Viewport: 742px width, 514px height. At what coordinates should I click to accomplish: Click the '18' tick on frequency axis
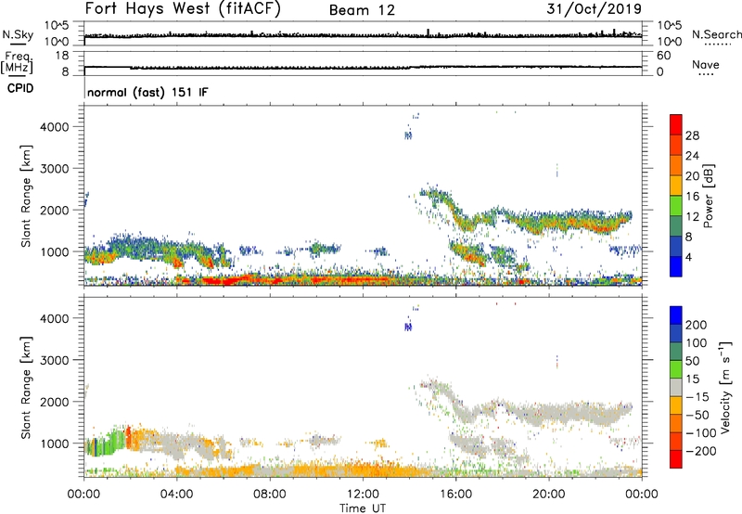(x=61, y=56)
